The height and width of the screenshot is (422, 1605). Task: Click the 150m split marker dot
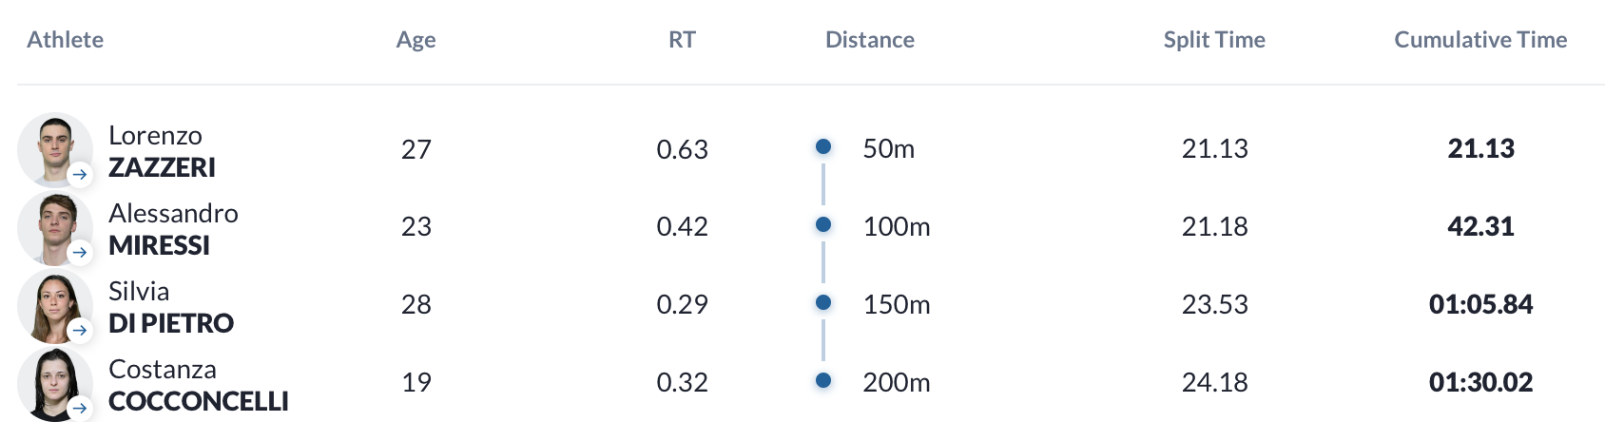[823, 302]
